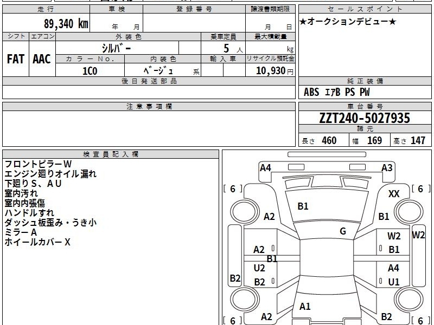Image resolution: width=434 pixels, height=325 pixels.
Task: Click the note 室内内張傷
Action: point(24,203)
